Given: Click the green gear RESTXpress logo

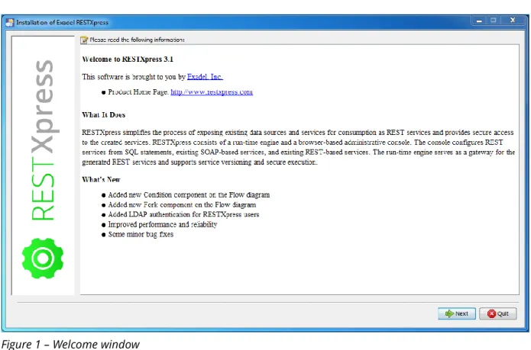Looking at the screenshot, I should click(x=43, y=258).
